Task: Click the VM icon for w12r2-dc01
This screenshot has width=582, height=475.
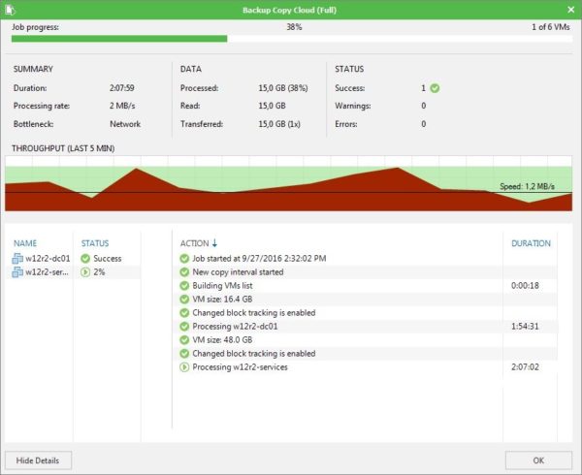Action: pos(17,259)
